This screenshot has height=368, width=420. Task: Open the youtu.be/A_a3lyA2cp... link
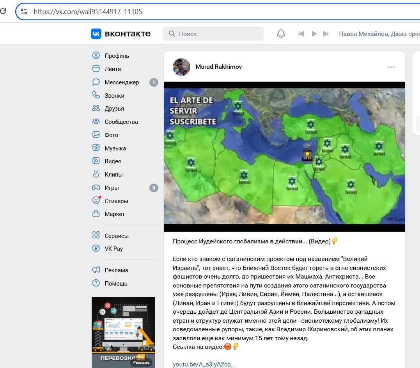click(204, 364)
